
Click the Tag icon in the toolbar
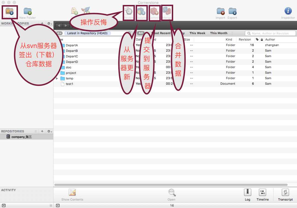coord(74,11)
